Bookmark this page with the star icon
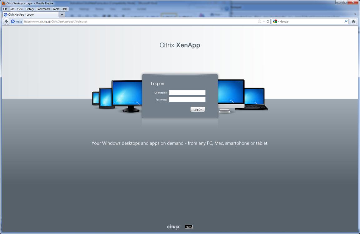360x234 pixels. pos(259,21)
